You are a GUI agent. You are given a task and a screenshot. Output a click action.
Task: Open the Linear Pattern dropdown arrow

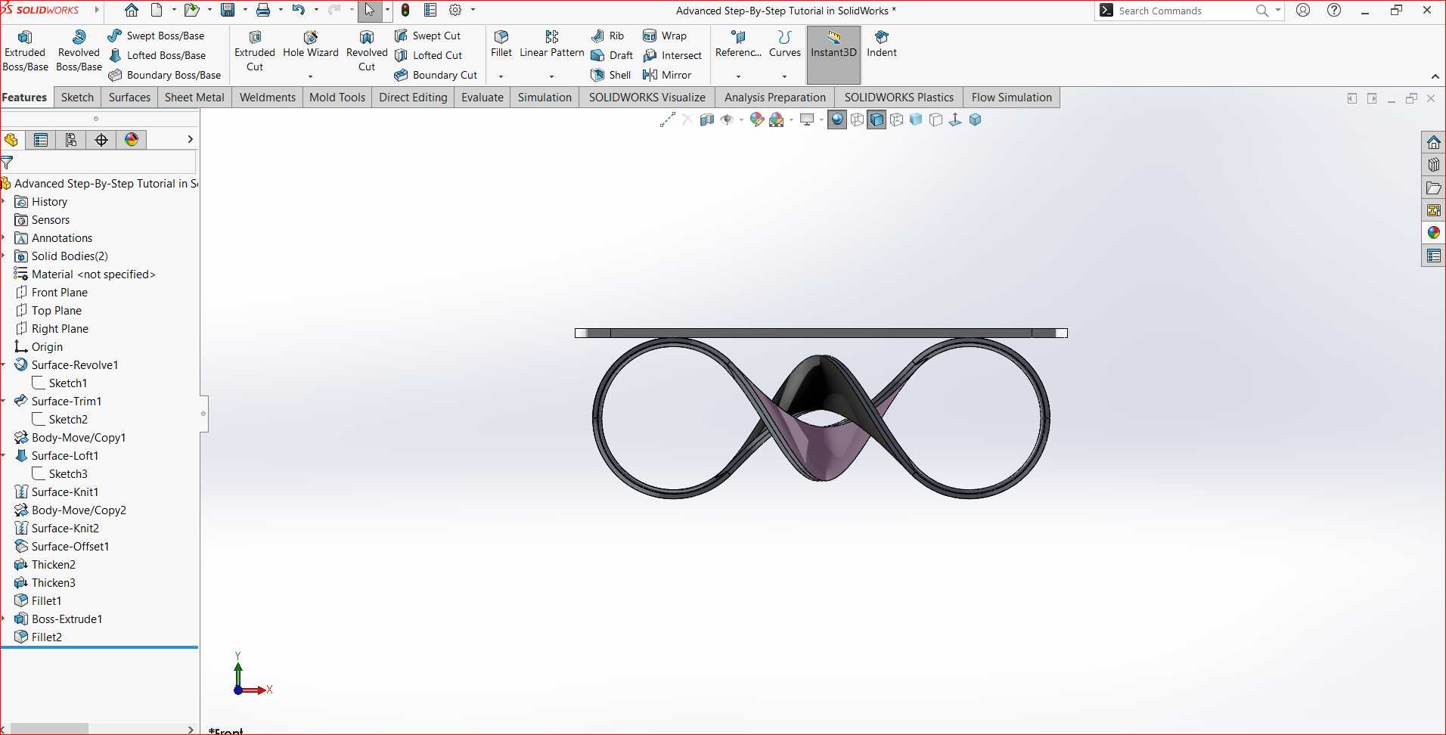551,76
